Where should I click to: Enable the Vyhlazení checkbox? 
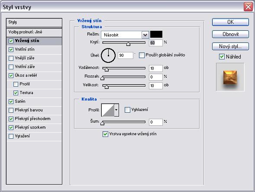click(127, 110)
